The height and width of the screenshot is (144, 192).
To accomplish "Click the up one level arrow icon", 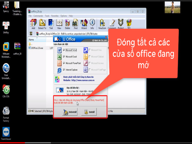I will click(x=31, y=33).
